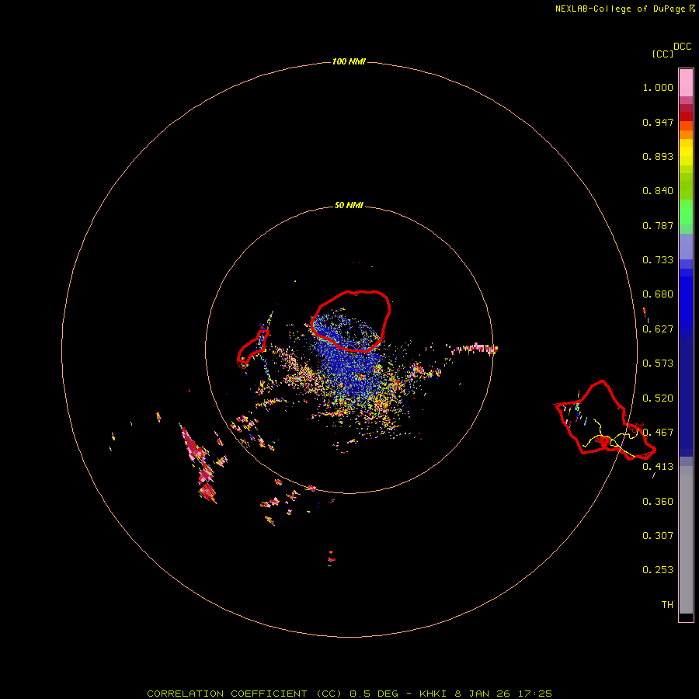Click the 0.947 color scale value
699x699 pixels.
pos(658,122)
